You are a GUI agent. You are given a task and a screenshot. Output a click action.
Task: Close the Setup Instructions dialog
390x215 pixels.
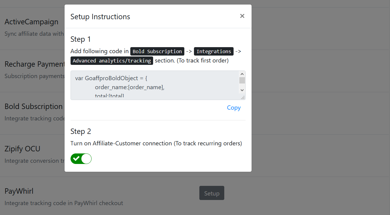click(242, 16)
